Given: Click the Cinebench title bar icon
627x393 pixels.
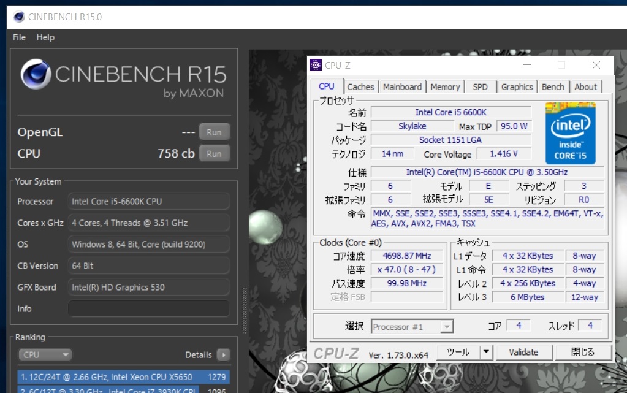Looking at the screenshot, I should [19, 17].
